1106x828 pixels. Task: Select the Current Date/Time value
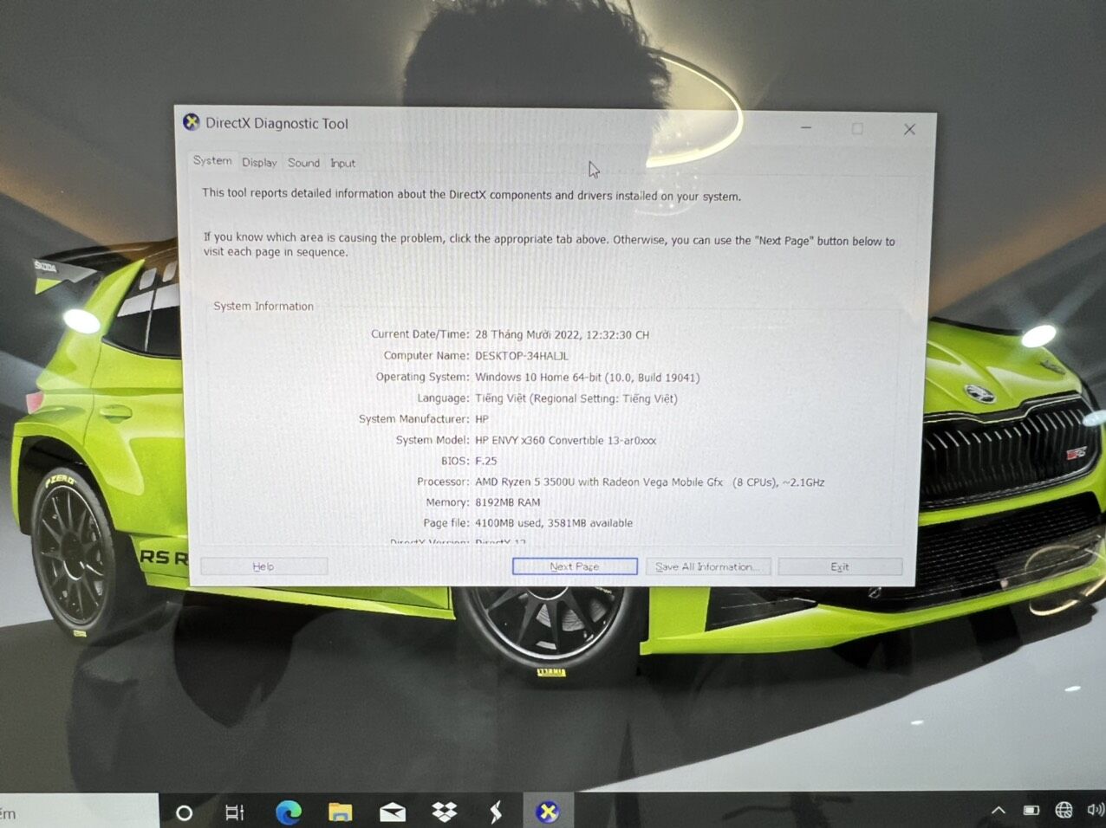click(x=562, y=335)
